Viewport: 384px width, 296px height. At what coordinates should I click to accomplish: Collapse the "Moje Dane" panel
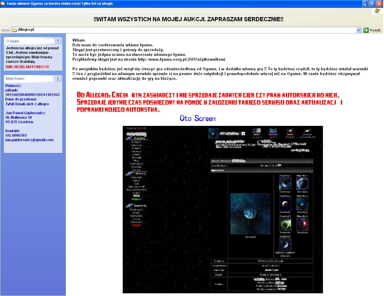click(58, 78)
